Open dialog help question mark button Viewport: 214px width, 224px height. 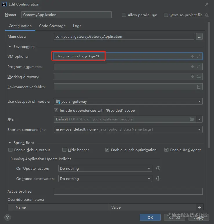(8, 217)
